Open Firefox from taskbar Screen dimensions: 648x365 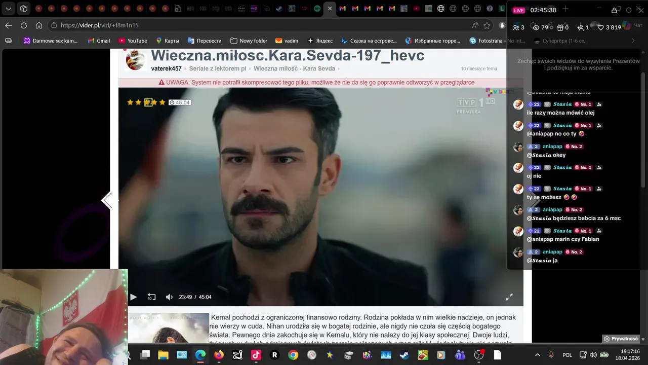(x=219, y=355)
